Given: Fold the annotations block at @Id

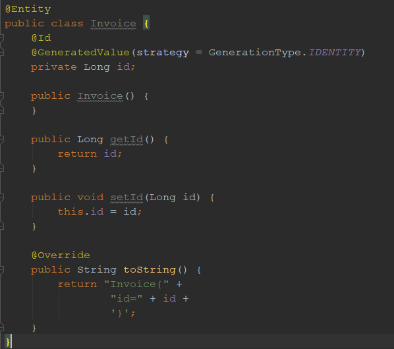Looking at the screenshot, I should tap(1, 38).
